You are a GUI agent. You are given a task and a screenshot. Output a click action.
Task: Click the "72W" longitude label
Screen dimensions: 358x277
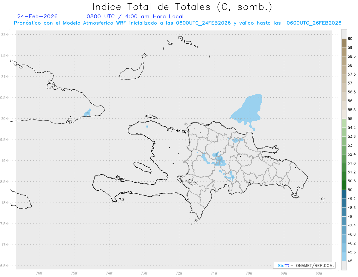[179, 273]
